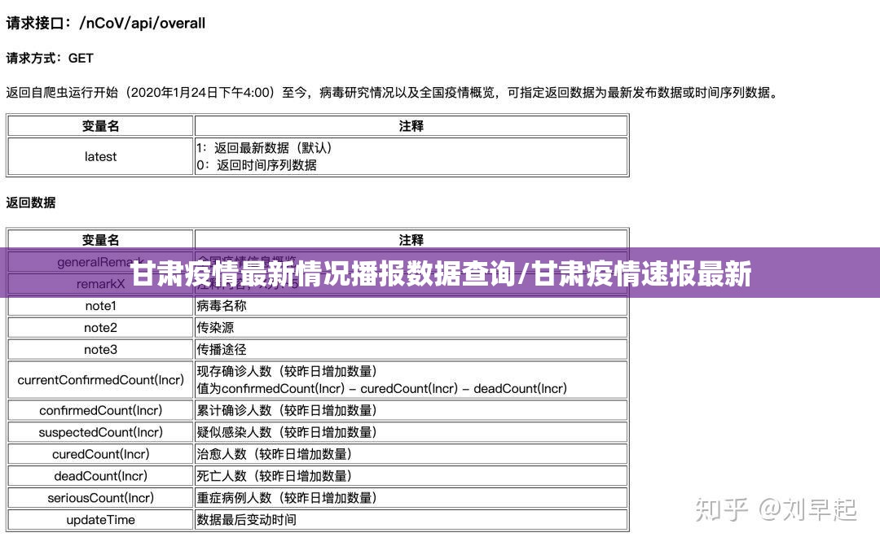Screen dimensions: 880x546
Task: Click the updateTime variable cell
Action: point(100,520)
